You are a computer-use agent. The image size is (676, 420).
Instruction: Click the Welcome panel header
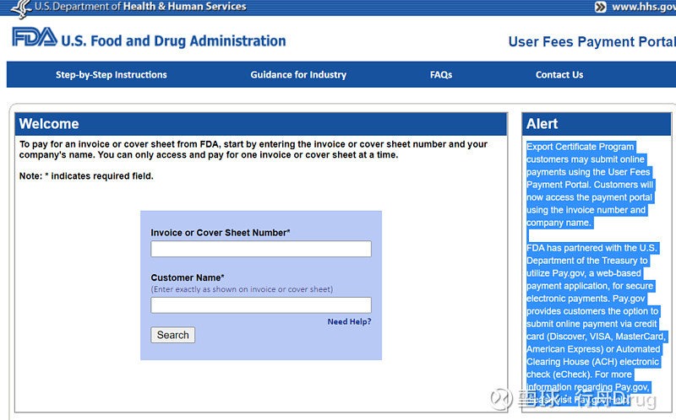[x=260, y=124]
